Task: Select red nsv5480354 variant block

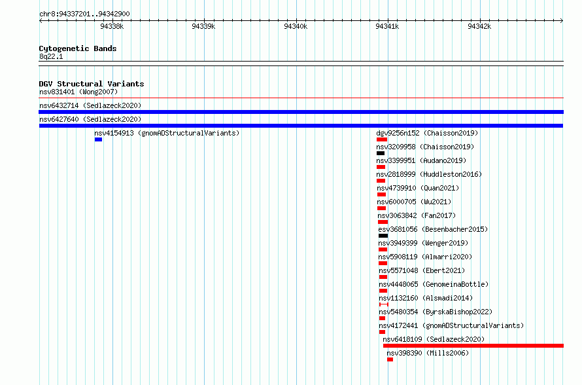Action: coord(383,318)
